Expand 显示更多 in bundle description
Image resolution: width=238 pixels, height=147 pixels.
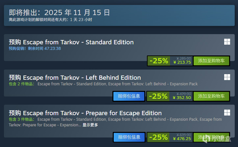pyautogui.click(x=90, y=125)
